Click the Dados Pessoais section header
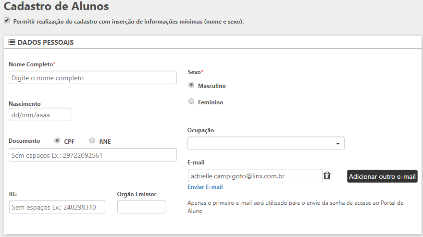The height and width of the screenshot is (237, 423). [x=46, y=42]
